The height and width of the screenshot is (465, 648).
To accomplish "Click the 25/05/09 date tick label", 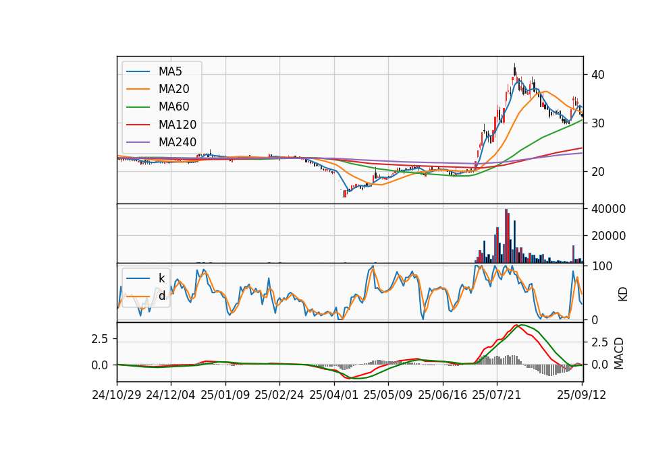I will pyautogui.click(x=388, y=396).
